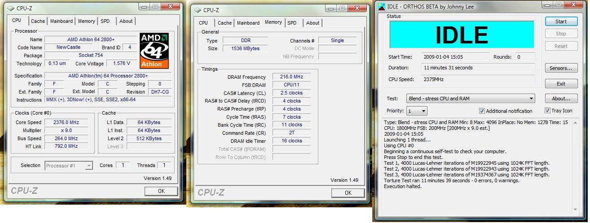590x223 pixels.
Task: Click the Start Time field 2009-01-04 15:05
Action: [x=456, y=57]
